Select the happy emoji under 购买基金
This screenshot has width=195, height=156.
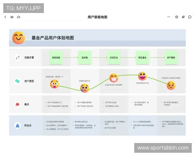tap(143, 76)
